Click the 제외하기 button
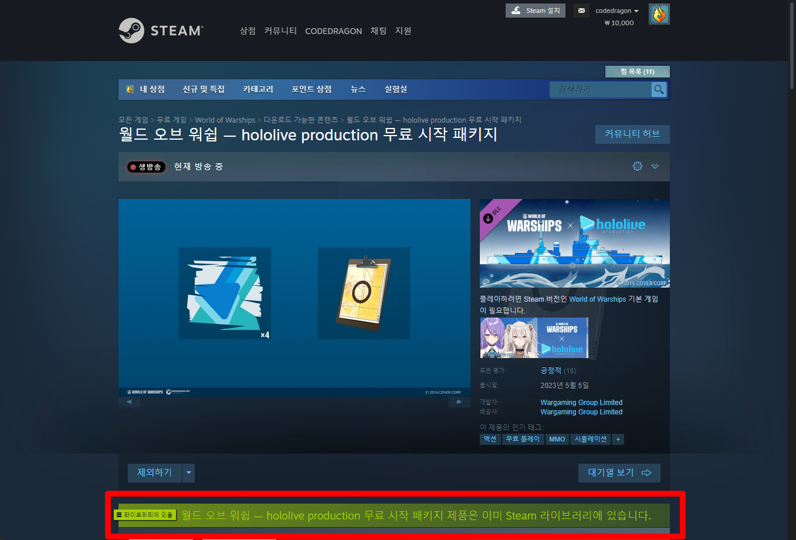The image size is (796, 540). [155, 473]
